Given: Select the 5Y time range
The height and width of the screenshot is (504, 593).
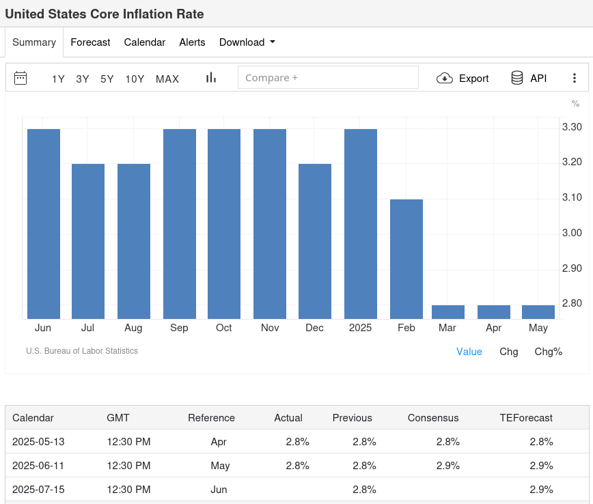Looking at the screenshot, I should click(x=107, y=79).
